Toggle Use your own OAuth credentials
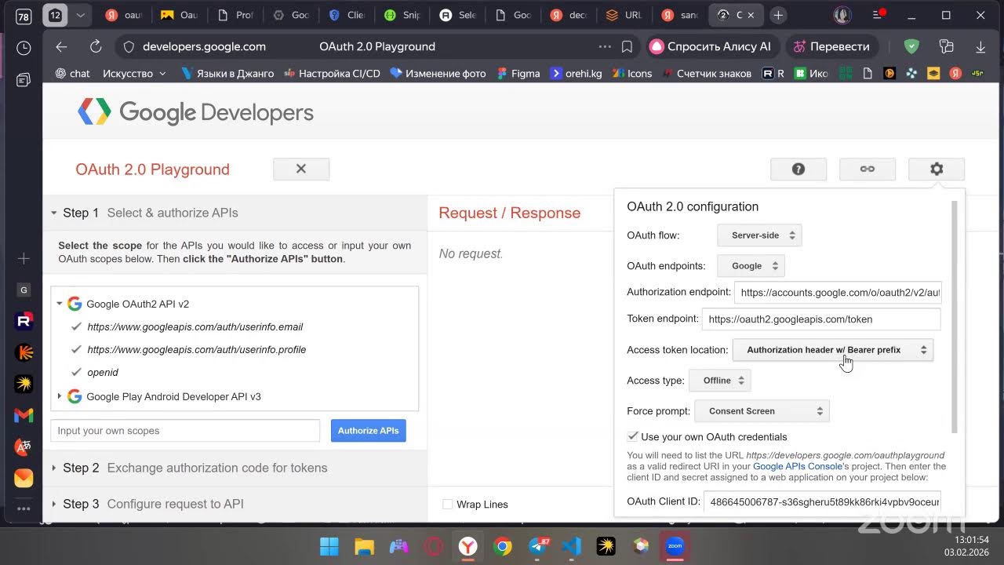Viewport: 1004px width, 565px height. (632, 436)
